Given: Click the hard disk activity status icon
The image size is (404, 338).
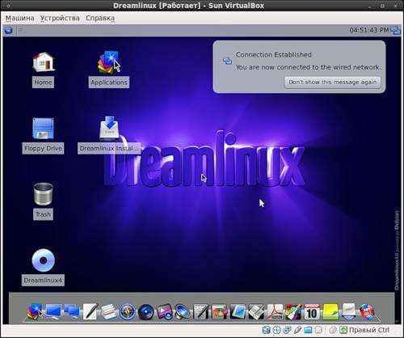Looking at the screenshot, I should point(267,330).
